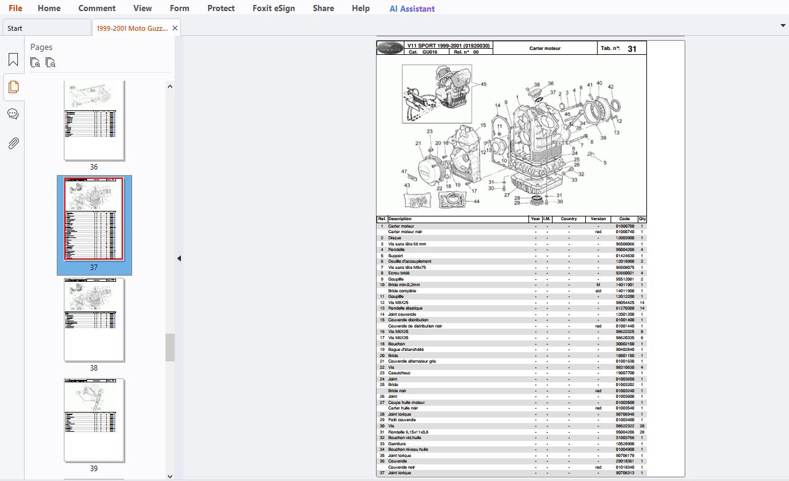789x481 pixels.
Task: Click the 'Description' column header
Action: [x=400, y=219]
